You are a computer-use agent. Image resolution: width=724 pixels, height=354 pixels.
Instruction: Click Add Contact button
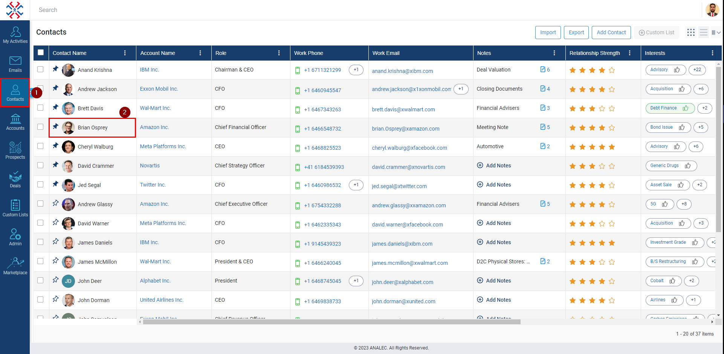[611, 32]
